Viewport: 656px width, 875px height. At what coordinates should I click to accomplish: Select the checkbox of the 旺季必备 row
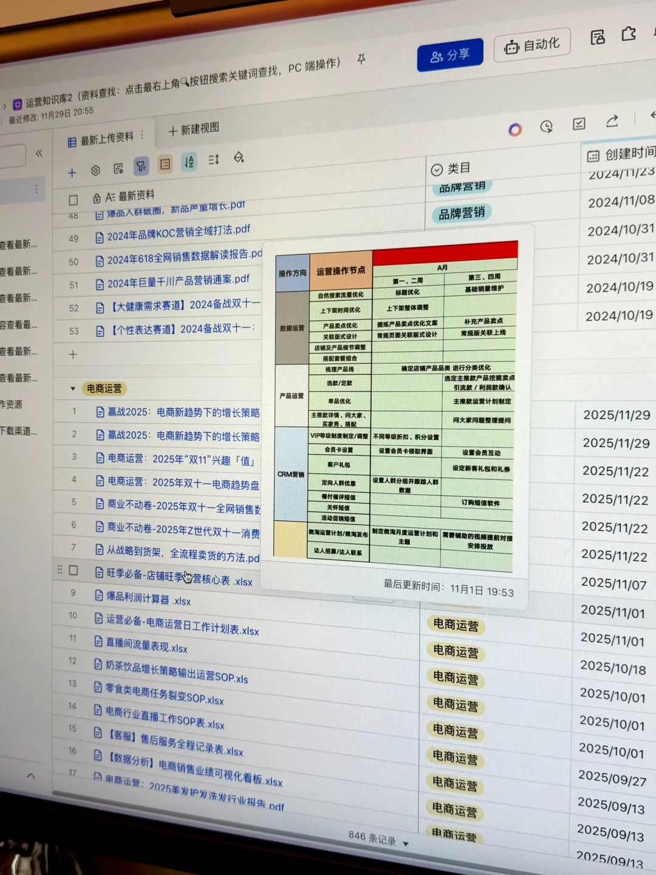pyautogui.click(x=73, y=571)
